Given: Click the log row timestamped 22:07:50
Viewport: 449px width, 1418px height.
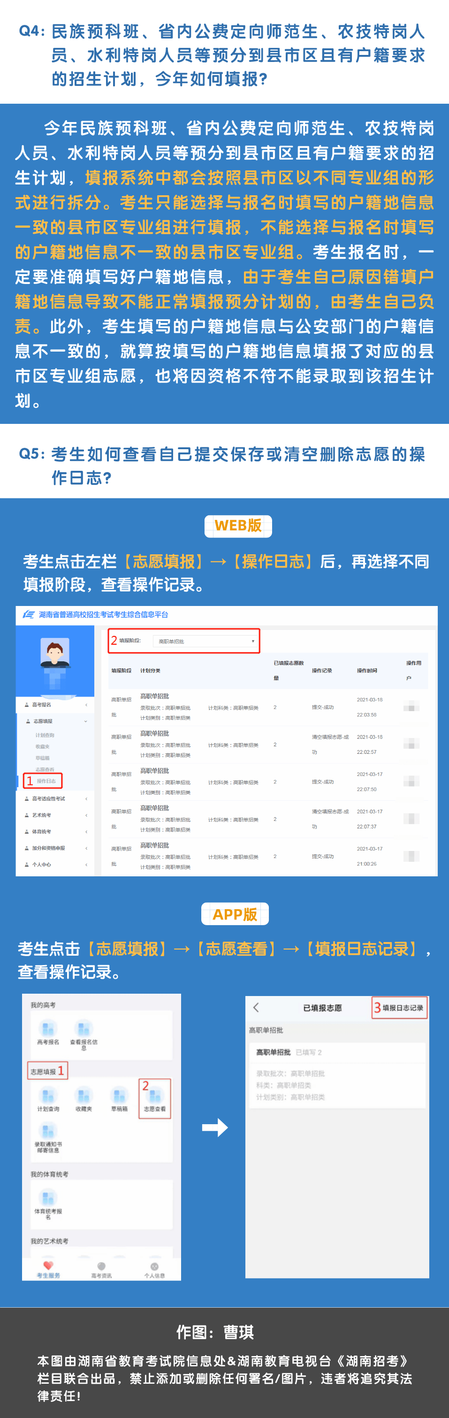Looking at the screenshot, I should (x=268, y=782).
